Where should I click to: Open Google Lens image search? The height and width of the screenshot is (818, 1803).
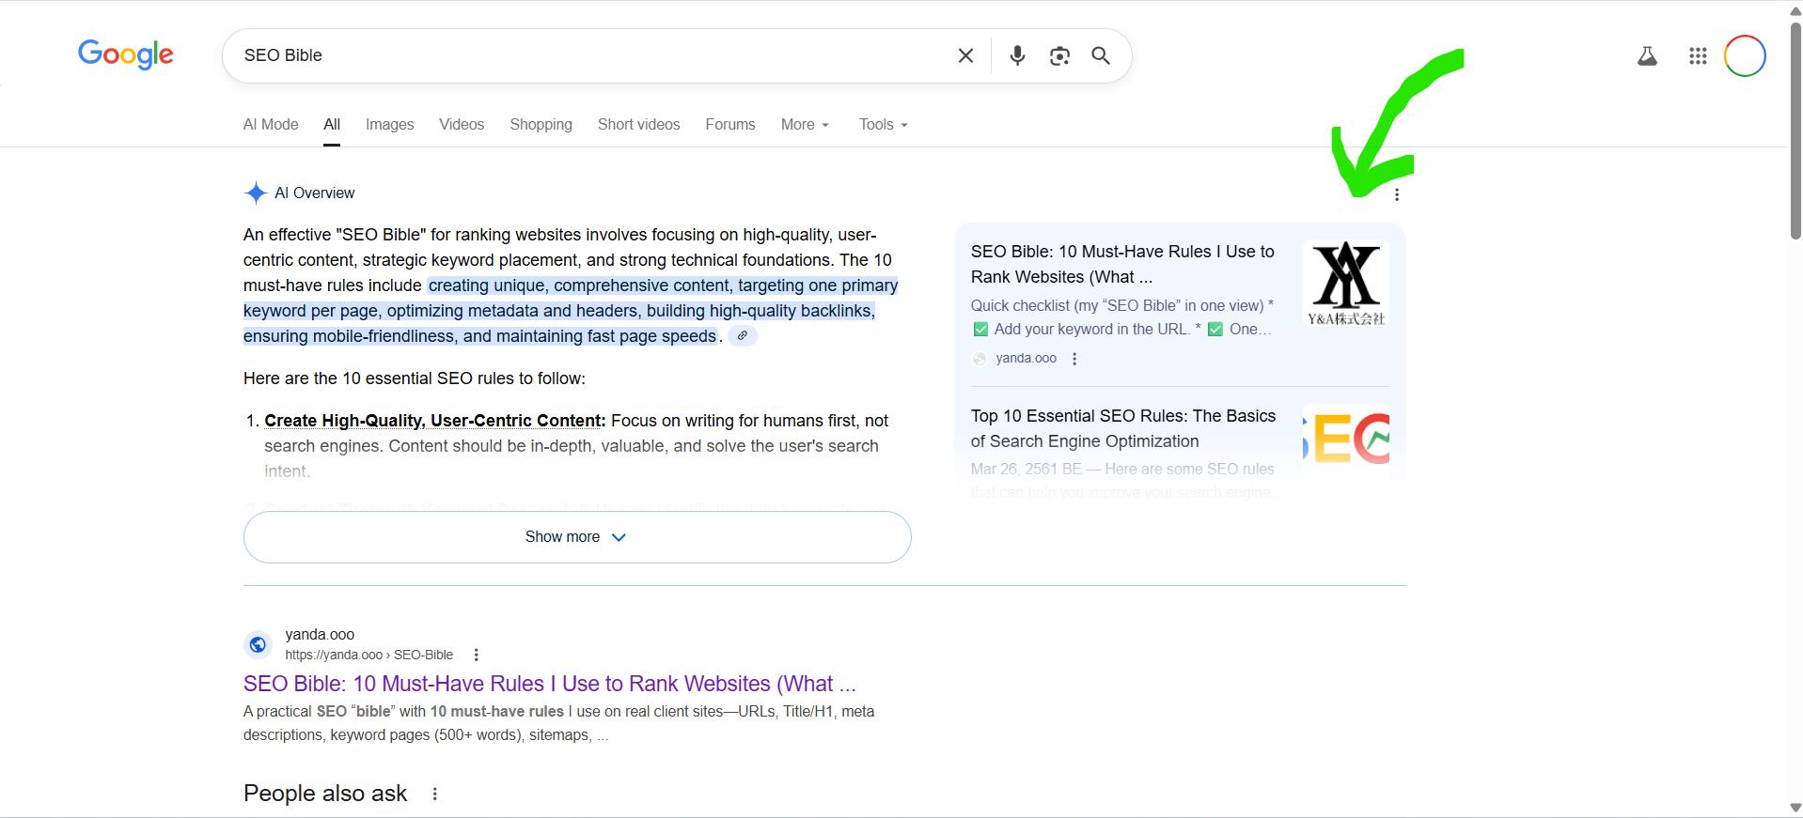pos(1059,56)
